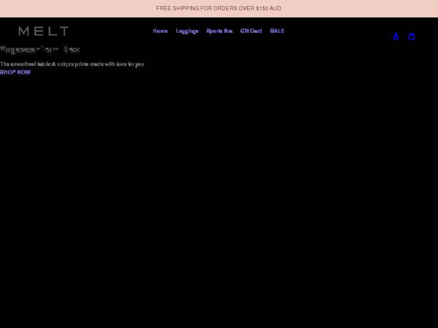Click the SHOP NOW link

(16, 72)
